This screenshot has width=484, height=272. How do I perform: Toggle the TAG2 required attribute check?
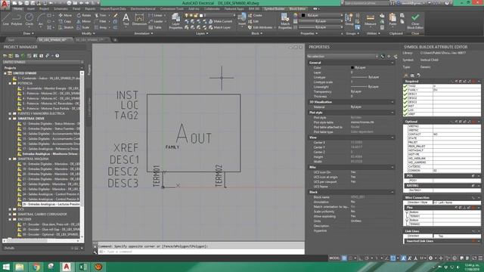tap(405, 86)
